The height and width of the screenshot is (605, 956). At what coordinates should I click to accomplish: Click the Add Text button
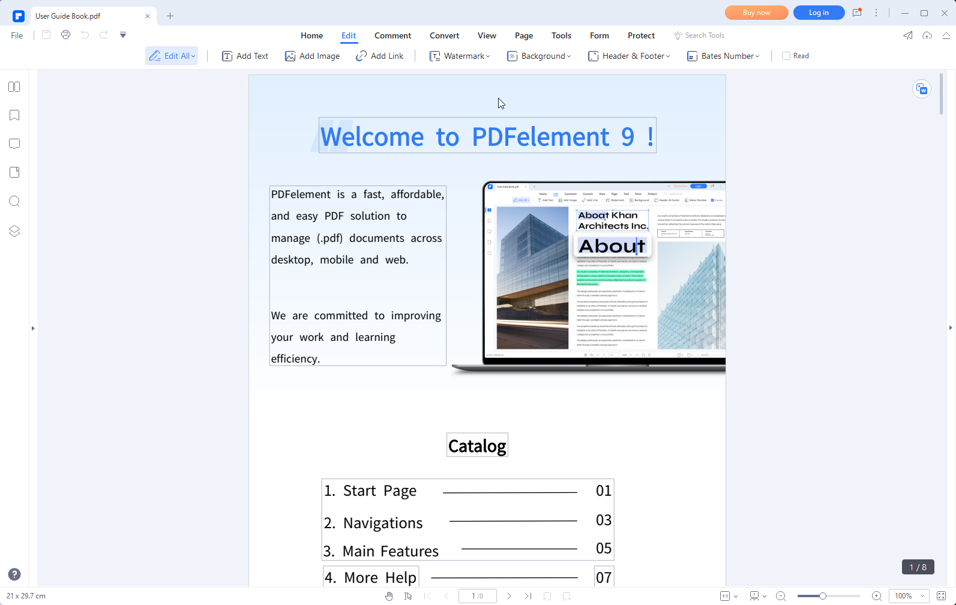point(245,56)
